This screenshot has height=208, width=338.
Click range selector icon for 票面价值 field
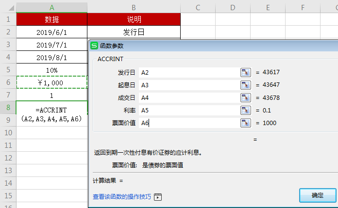pyautogui.click(x=246, y=123)
